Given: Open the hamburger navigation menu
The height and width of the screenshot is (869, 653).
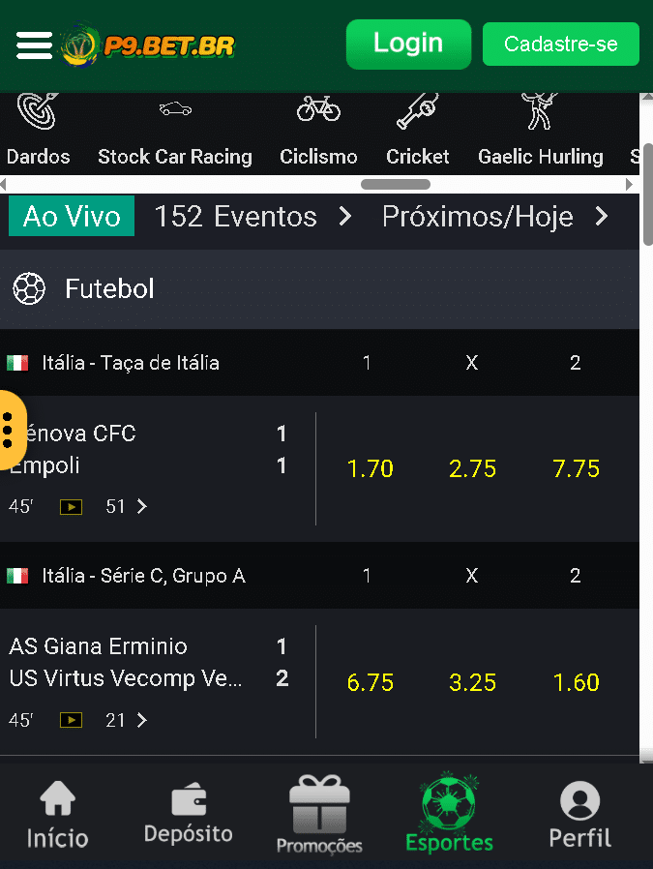Looking at the screenshot, I should click(34, 45).
